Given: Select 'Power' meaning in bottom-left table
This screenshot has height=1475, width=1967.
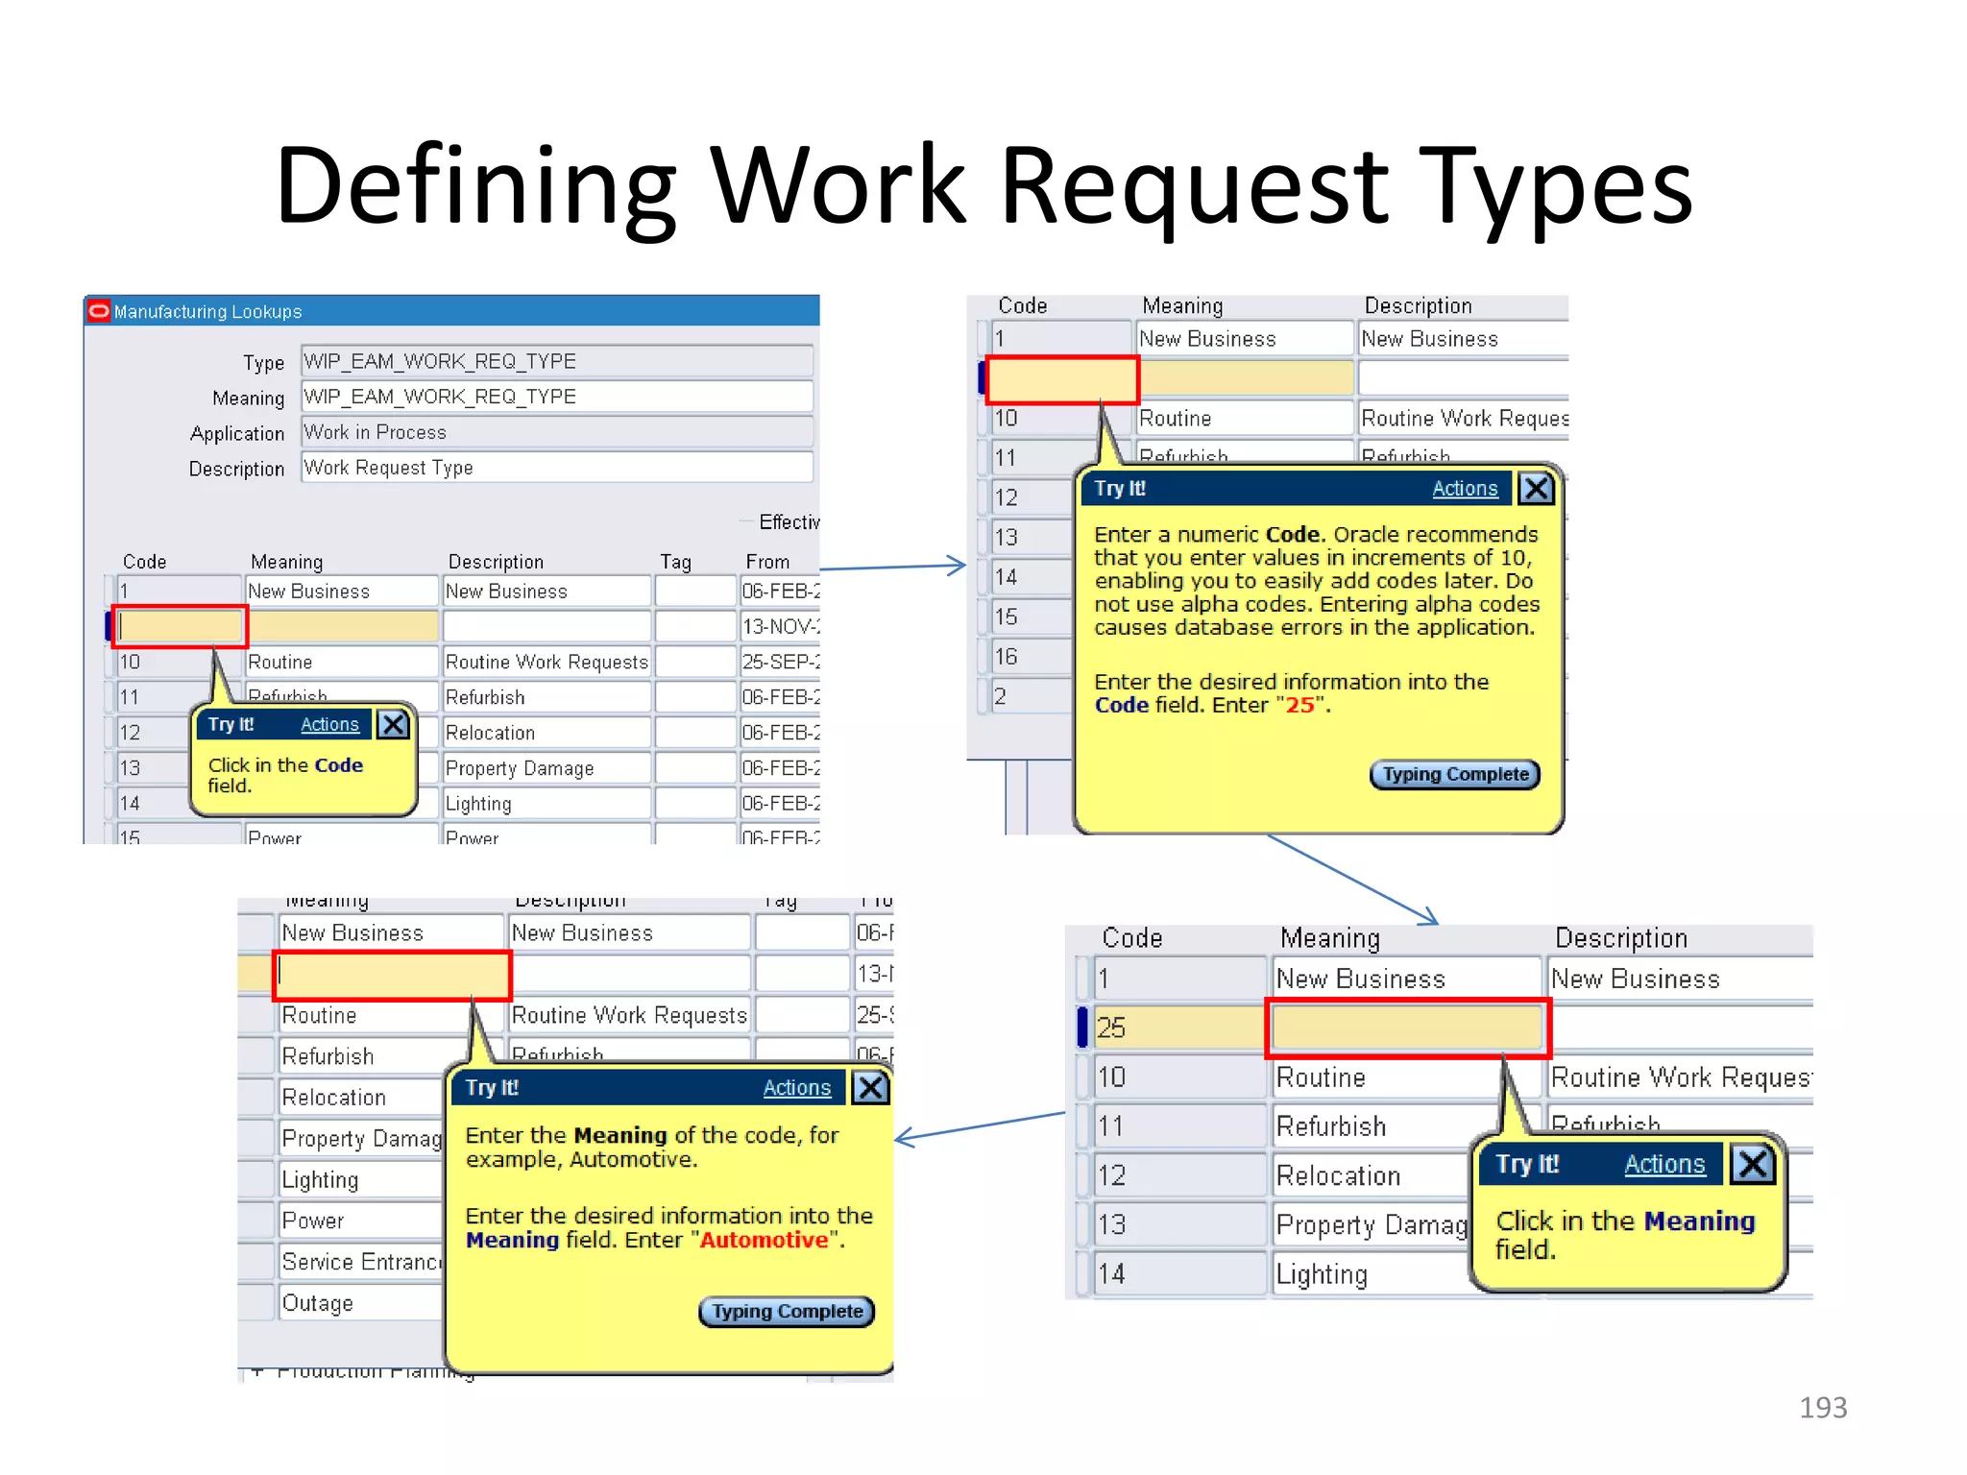Looking at the screenshot, I should click(x=361, y=1221).
